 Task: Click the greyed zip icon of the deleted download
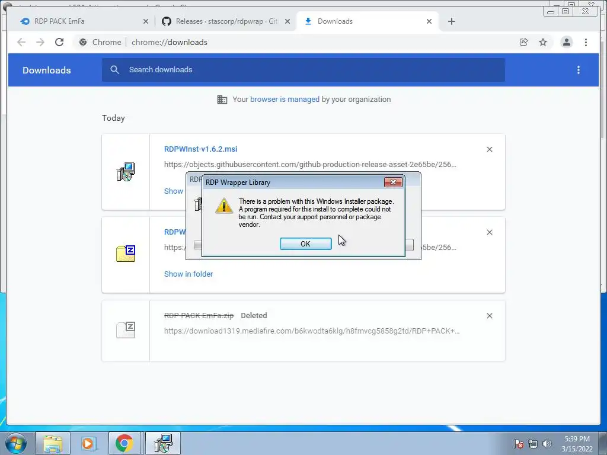click(126, 330)
